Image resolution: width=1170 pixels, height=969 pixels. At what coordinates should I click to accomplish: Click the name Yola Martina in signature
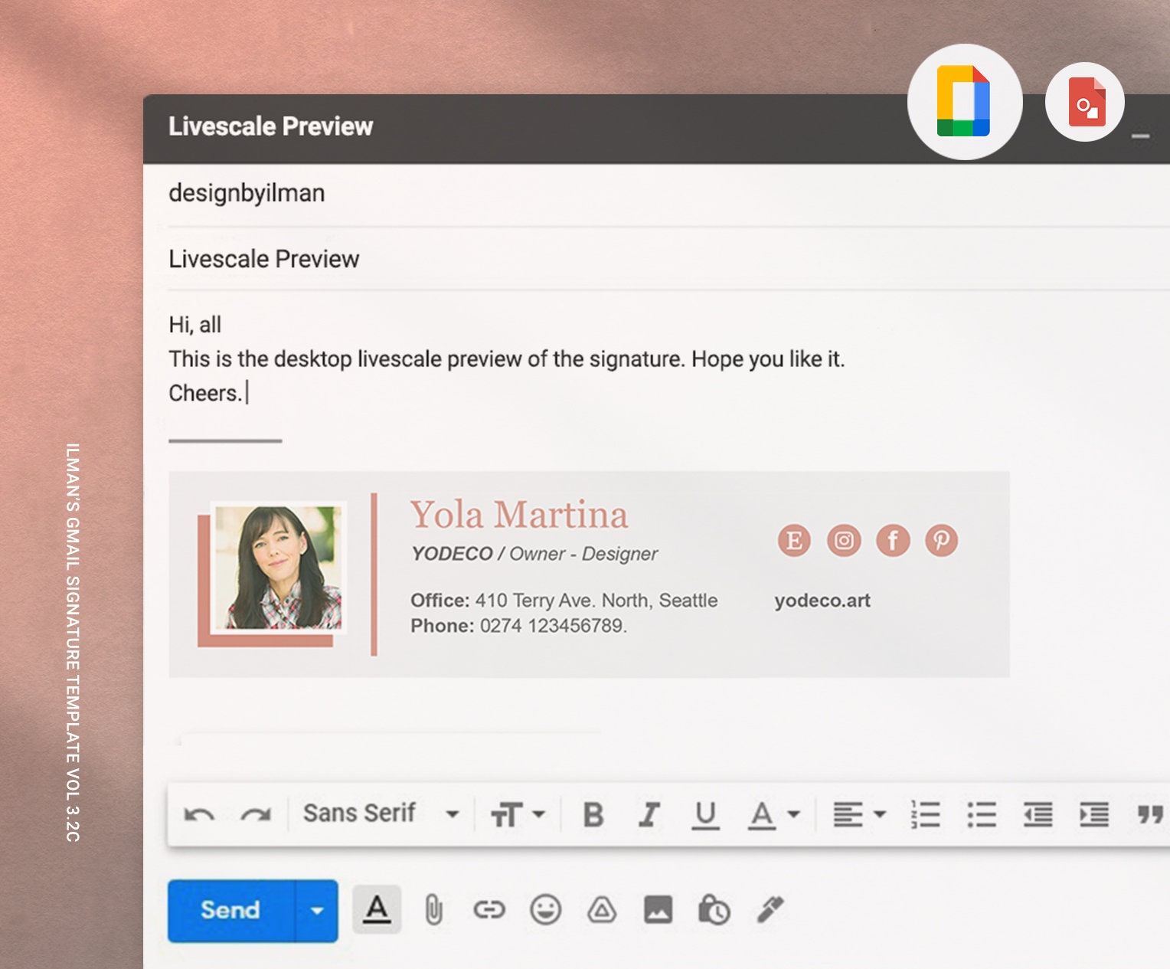[x=519, y=515]
